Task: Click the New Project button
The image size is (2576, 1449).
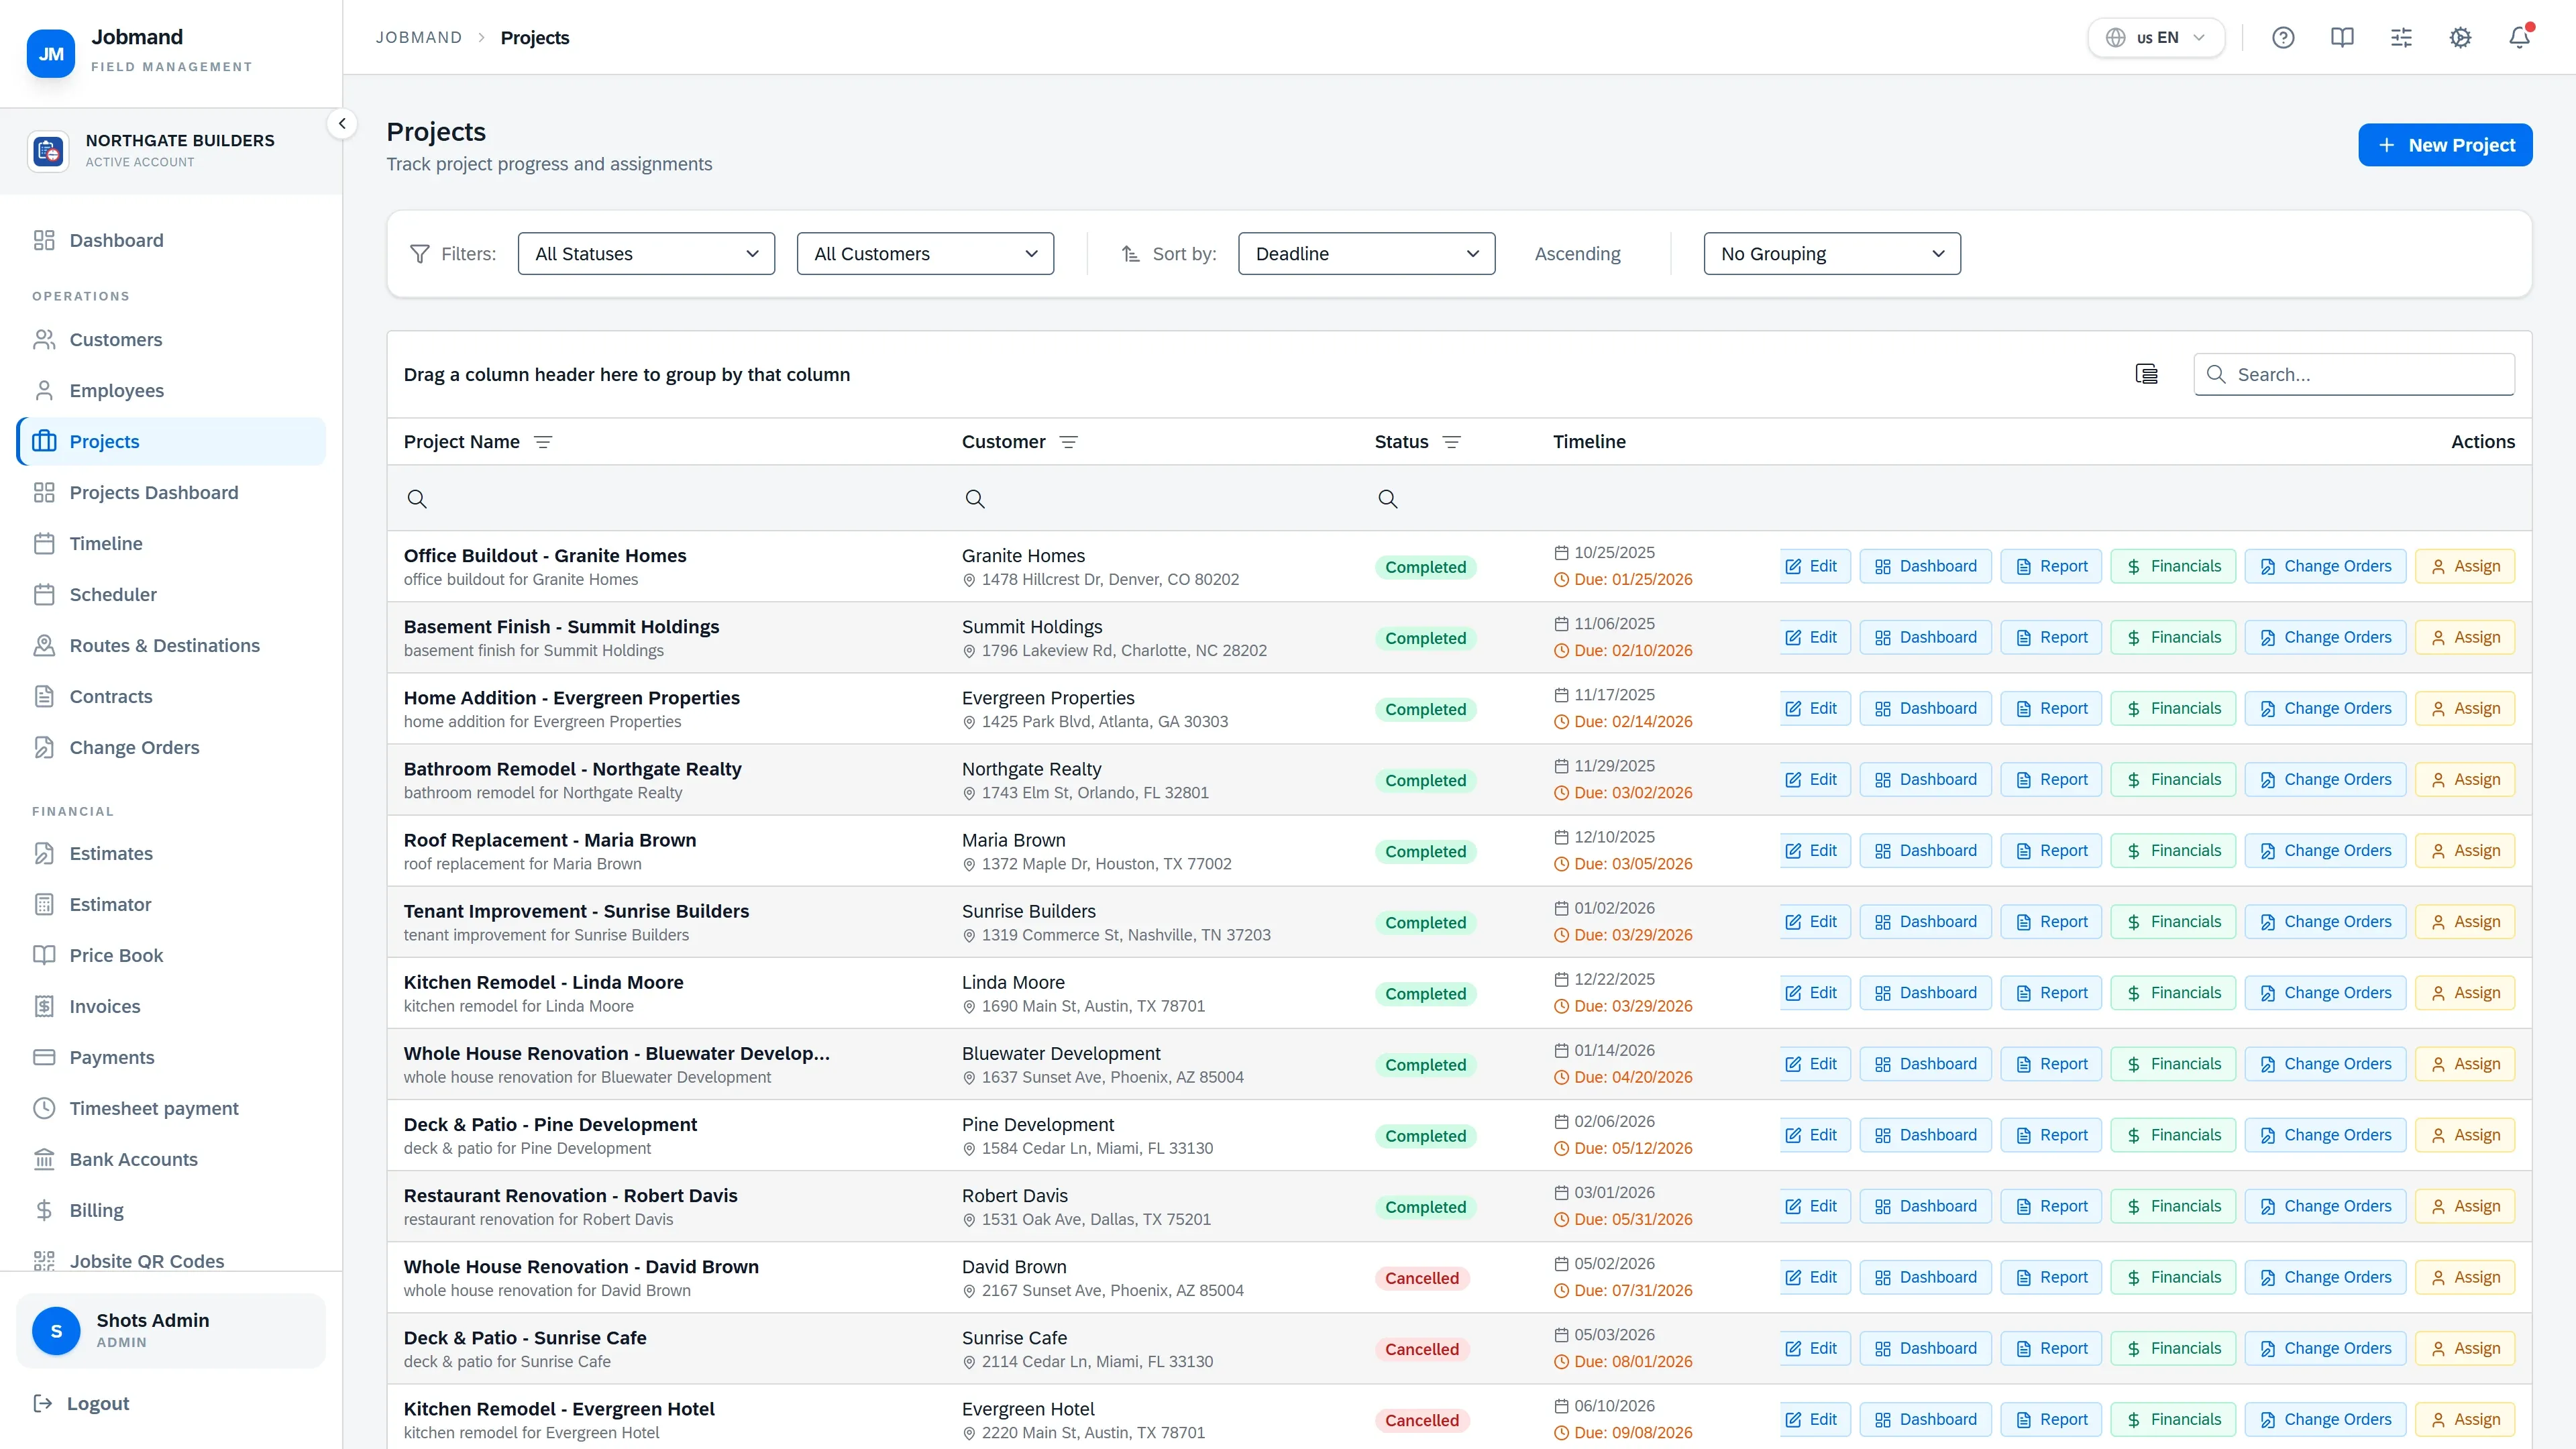Action: [2445, 145]
